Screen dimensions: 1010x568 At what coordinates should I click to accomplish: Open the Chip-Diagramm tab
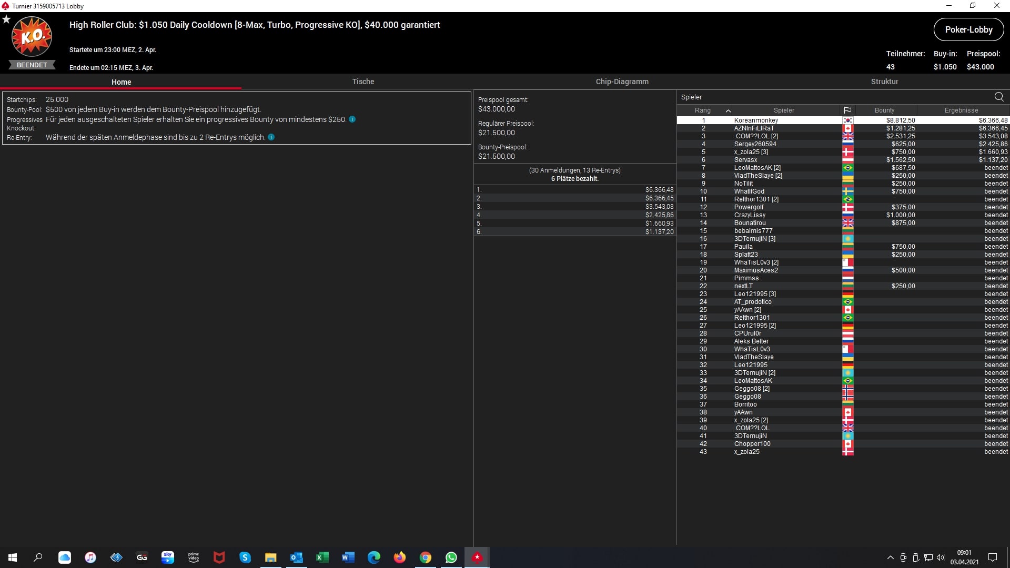pos(622,82)
